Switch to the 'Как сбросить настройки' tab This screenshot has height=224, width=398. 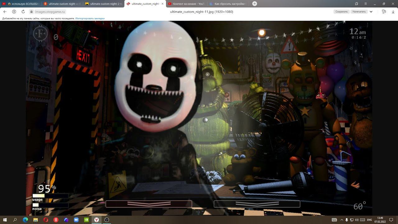coord(228,4)
